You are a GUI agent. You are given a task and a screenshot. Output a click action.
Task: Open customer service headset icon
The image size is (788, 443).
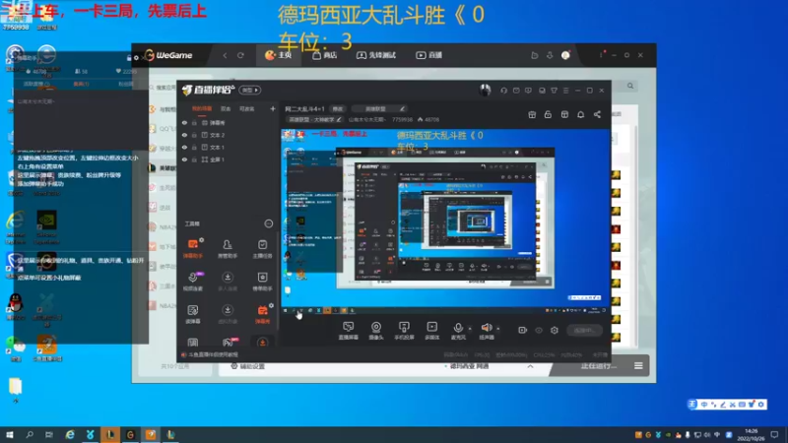click(x=503, y=91)
